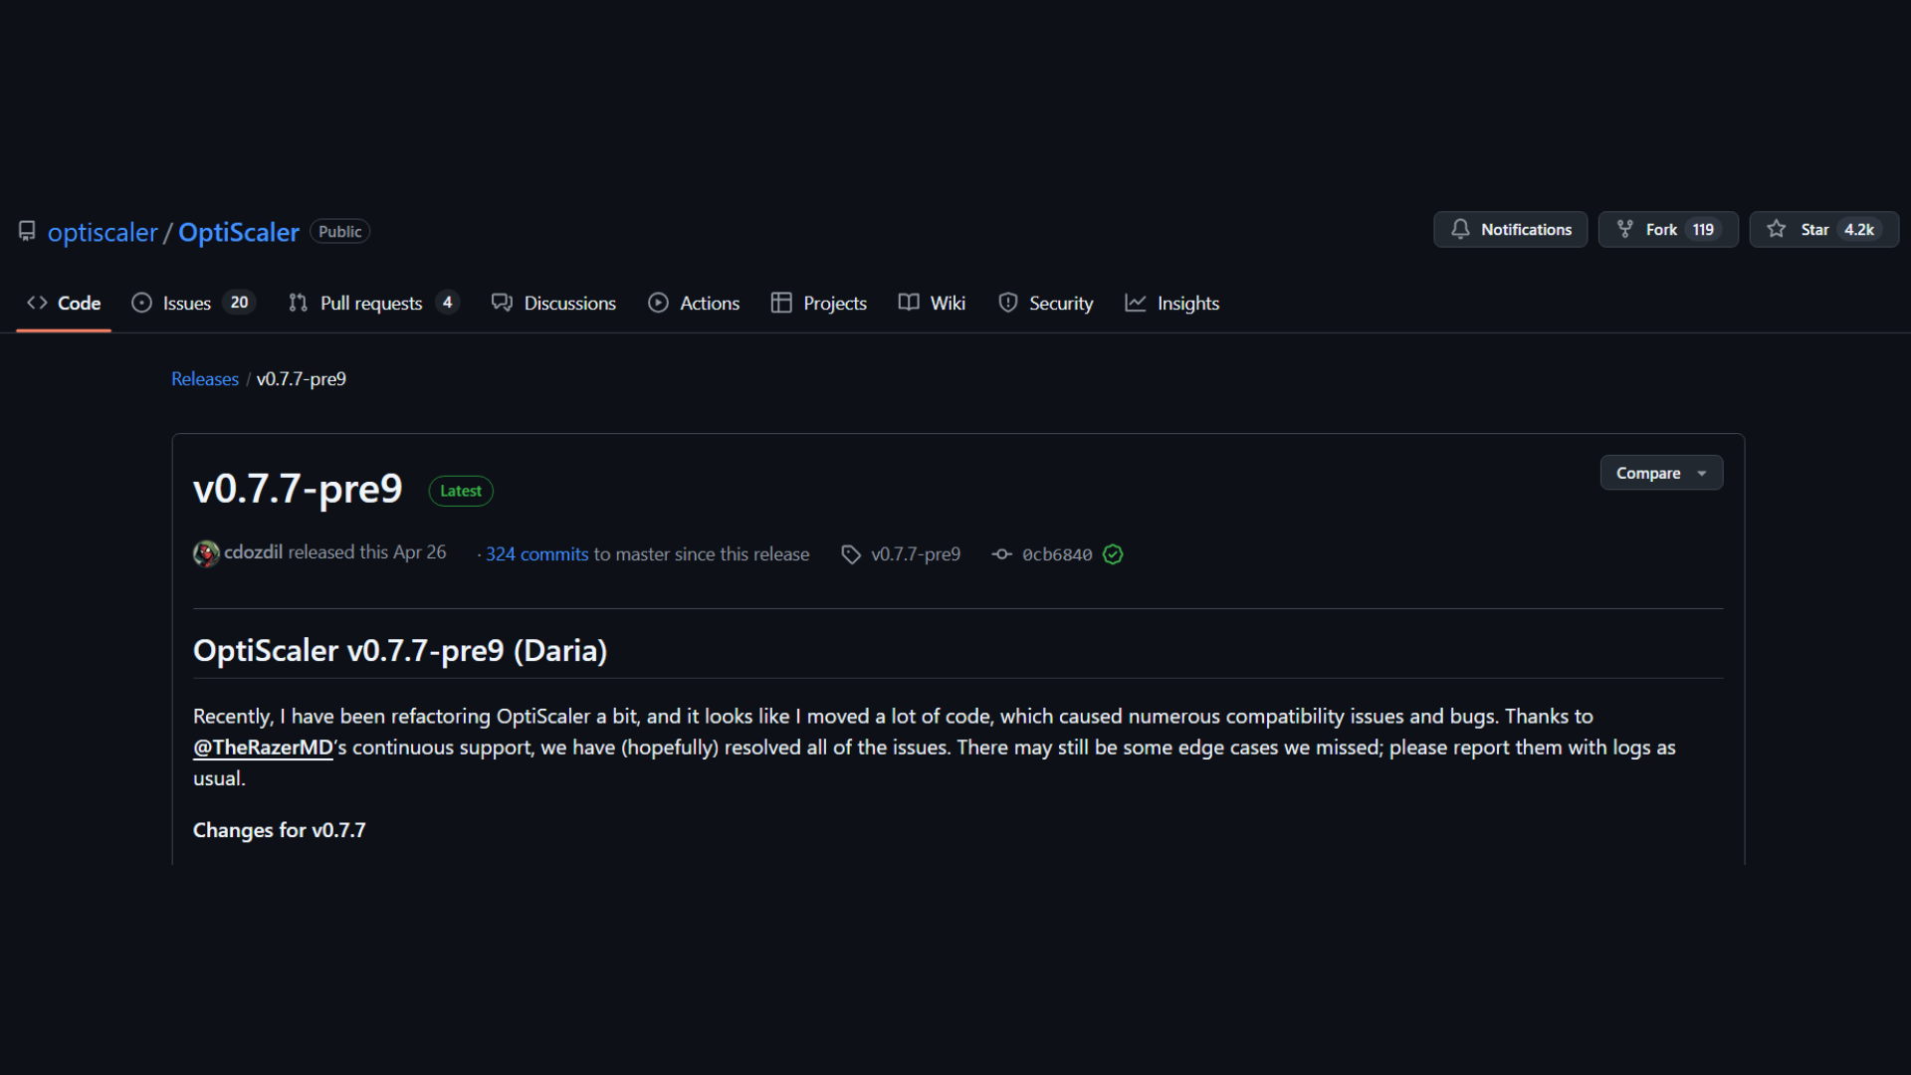Open the Security tab
Image resolution: width=1911 pixels, height=1075 pixels.
tap(1046, 303)
